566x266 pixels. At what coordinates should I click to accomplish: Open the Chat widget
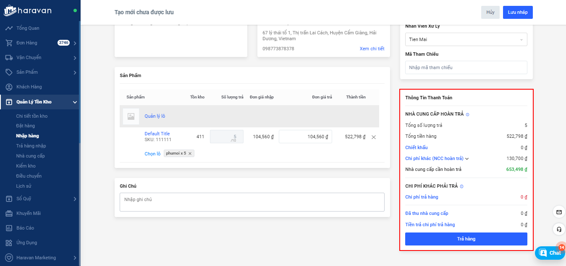point(550,253)
